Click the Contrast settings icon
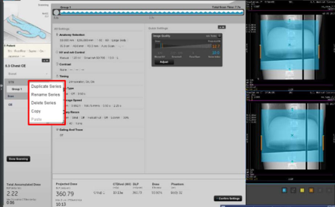 [57, 64]
